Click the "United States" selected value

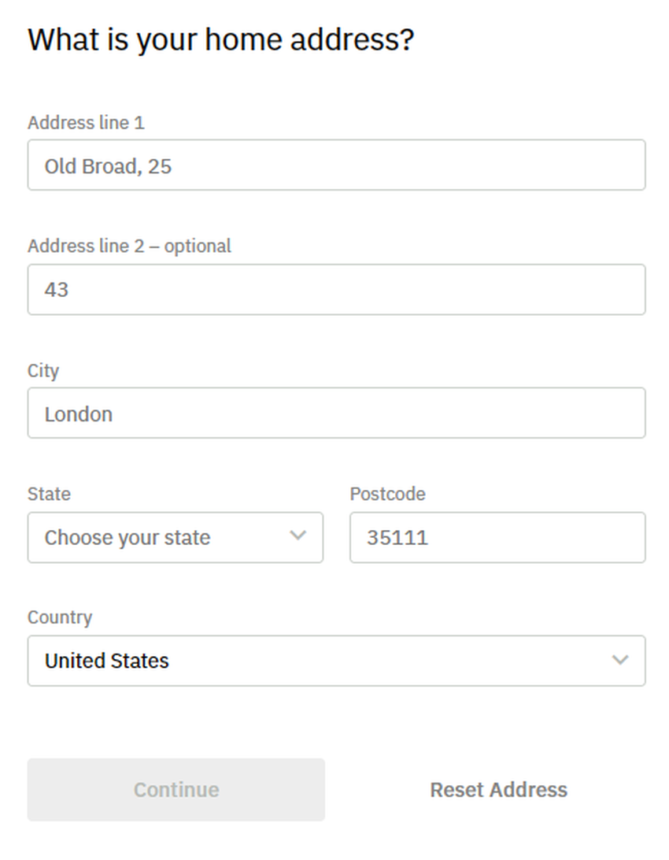click(x=107, y=661)
